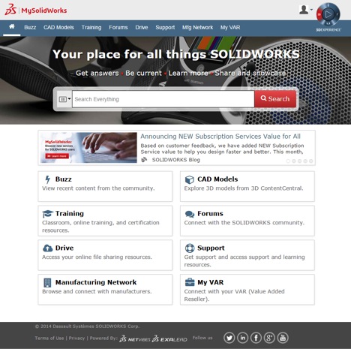Click 'Connect with the SOLIDWORKS community.' text
The image size is (351, 349).
(x=244, y=223)
